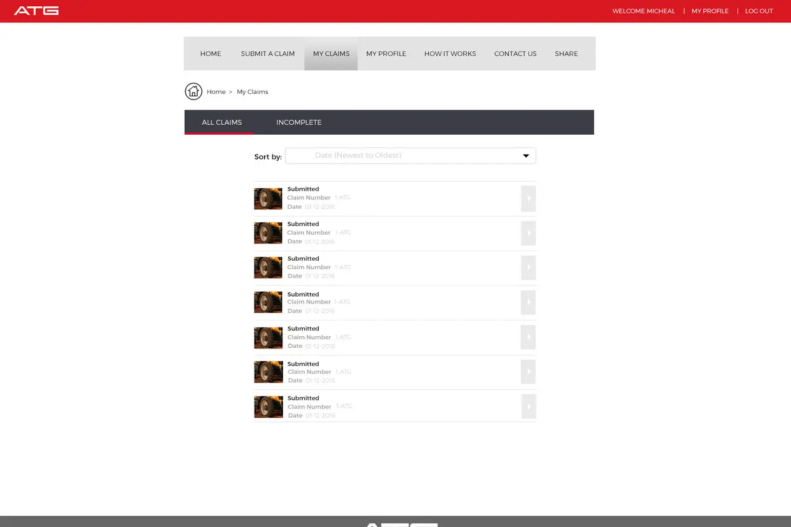Open the Sort by date dropdown
Screen dimensions: 791x527
click(x=410, y=156)
